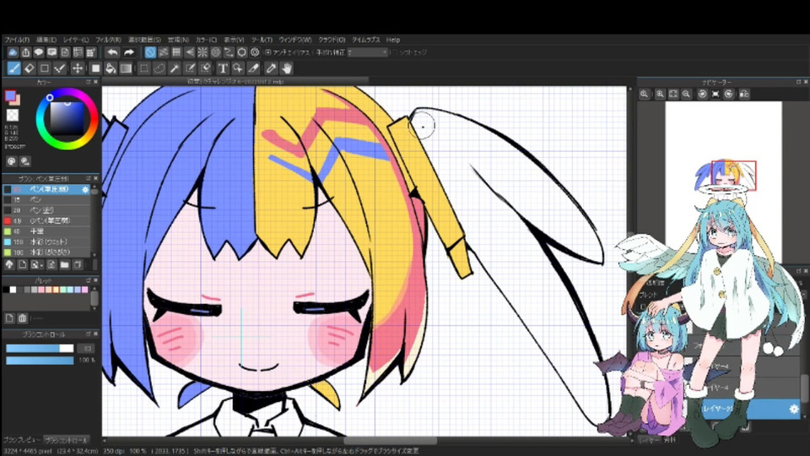Click the vanishing point snap icon
The width and height of the screenshot is (810, 456).
(x=190, y=52)
